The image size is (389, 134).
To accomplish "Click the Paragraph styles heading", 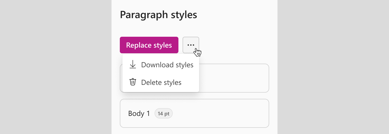I will coord(158,15).
